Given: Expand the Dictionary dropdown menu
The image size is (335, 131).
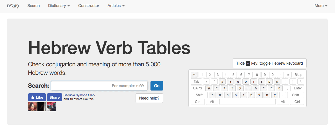Looking at the screenshot, I should click(59, 6).
